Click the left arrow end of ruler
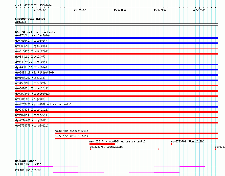This screenshot has width=225, height=176. 16,8
